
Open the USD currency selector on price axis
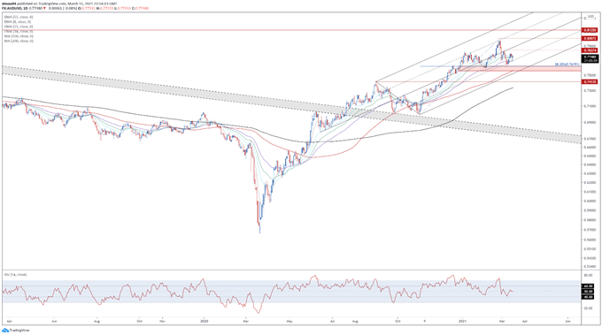(x=591, y=17)
